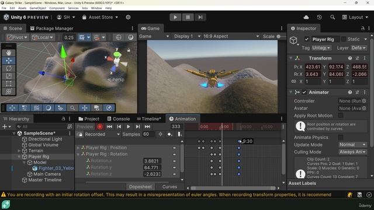The image size is (374, 210).
Task: Open the version history icon
Action: pyautogui.click(x=320, y=17)
